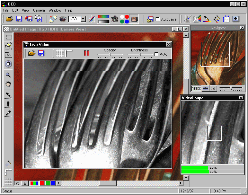
Task: Open file in Live Video toolbar
Action: pos(31,53)
